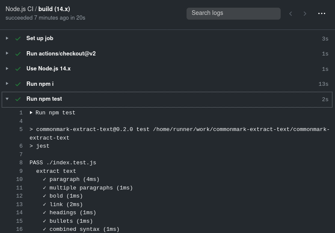
Task: Go to next search result arrow
Action: 305,14
